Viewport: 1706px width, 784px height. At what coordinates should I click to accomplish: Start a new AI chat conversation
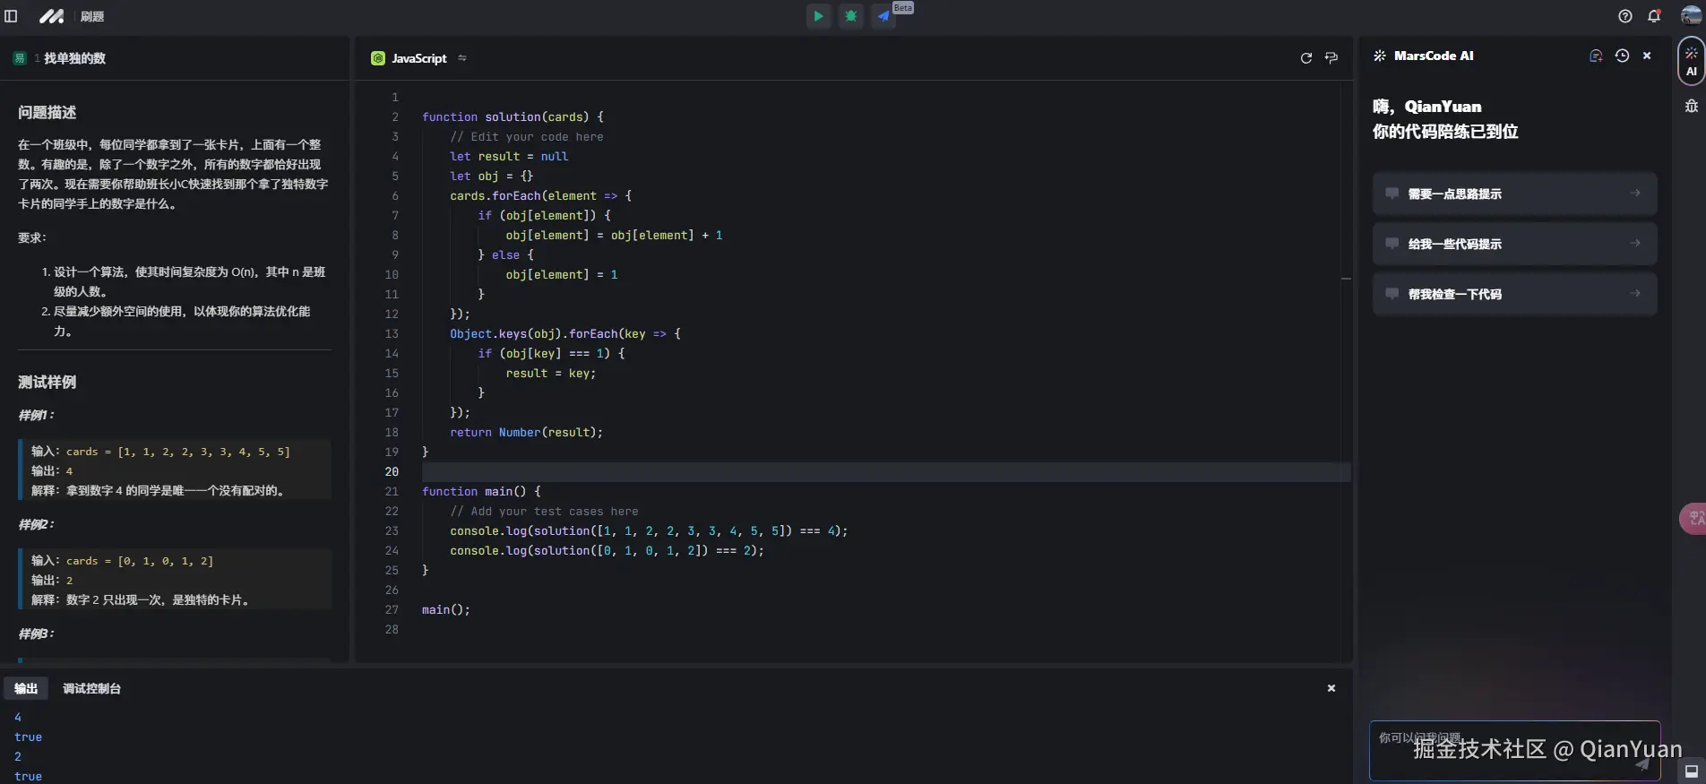click(1596, 56)
